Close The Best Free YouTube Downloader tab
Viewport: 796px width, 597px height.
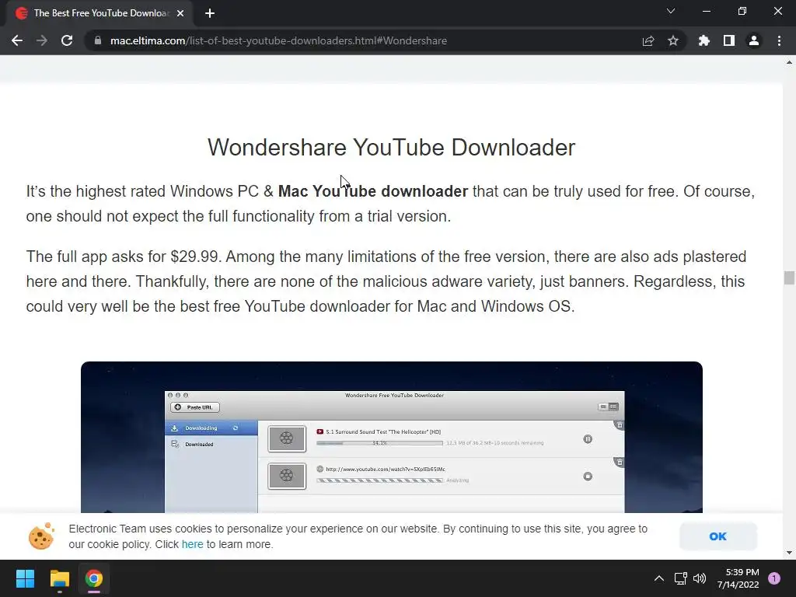(x=180, y=13)
